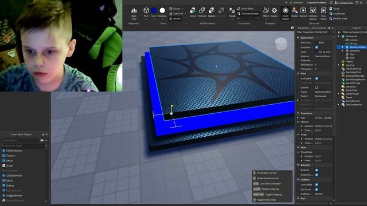Screen dimensions: 367x206
Task: Insert a Script from the Advanced section
Action: point(334,9)
